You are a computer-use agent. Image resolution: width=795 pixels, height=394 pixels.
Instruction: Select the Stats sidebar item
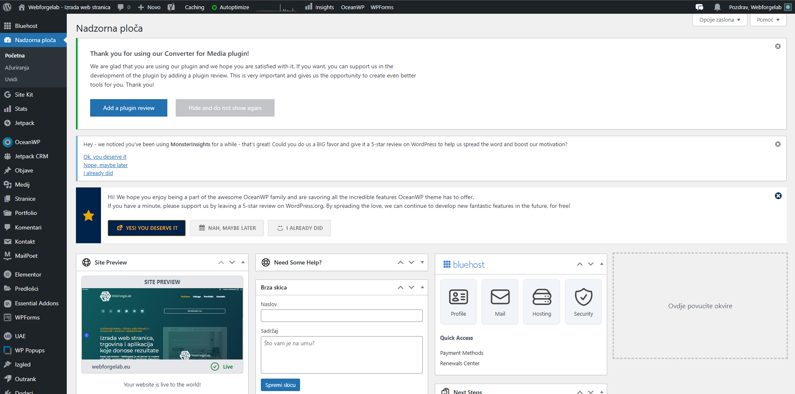pos(20,109)
